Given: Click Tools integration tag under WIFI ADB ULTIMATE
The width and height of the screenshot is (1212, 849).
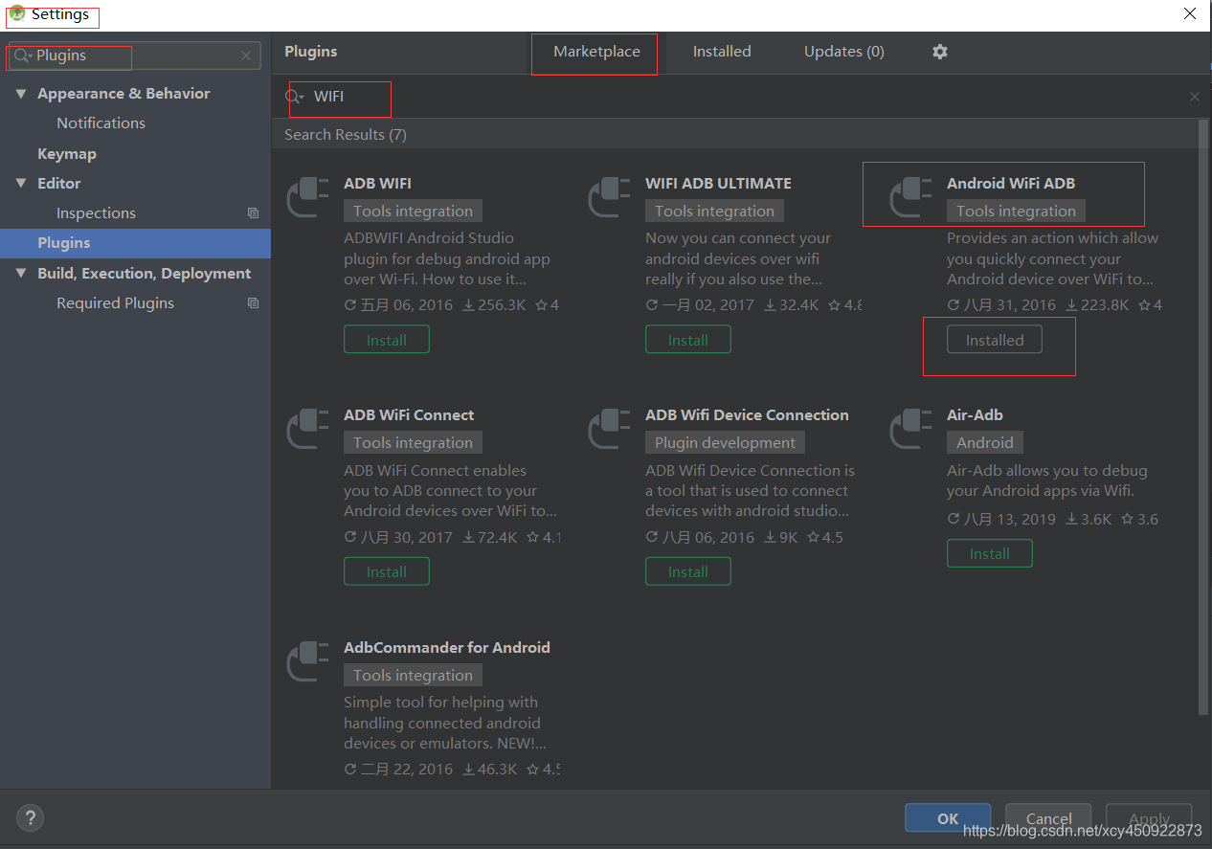Looking at the screenshot, I should click(x=715, y=212).
